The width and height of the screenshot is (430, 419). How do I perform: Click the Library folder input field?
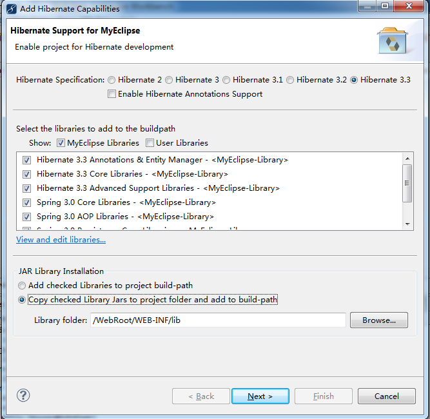(x=218, y=320)
